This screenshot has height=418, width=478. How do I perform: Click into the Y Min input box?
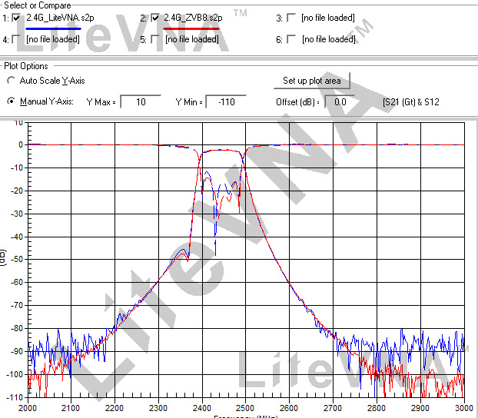click(226, 101)
